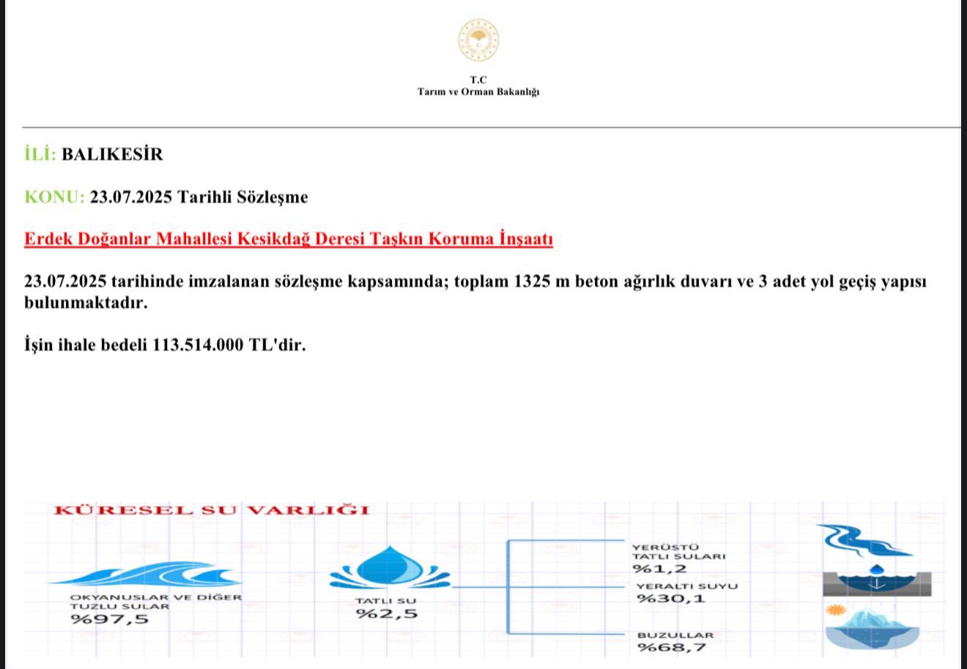This screenshot has height=669, width=967.
Task: Click the ministry emblem logo at top
Action: (x=478, y=40)
